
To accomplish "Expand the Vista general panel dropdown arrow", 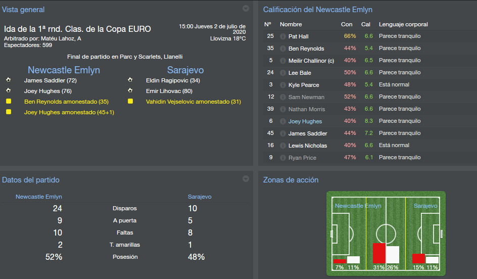I will tap(246, 8).
